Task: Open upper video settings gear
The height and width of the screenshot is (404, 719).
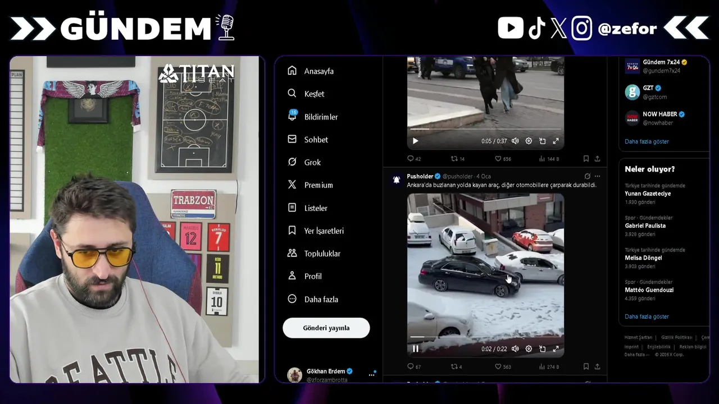Action: tap(529, 141)
